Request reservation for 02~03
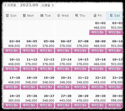This screenshot has width=125, height=111. (x=115, y=32)
